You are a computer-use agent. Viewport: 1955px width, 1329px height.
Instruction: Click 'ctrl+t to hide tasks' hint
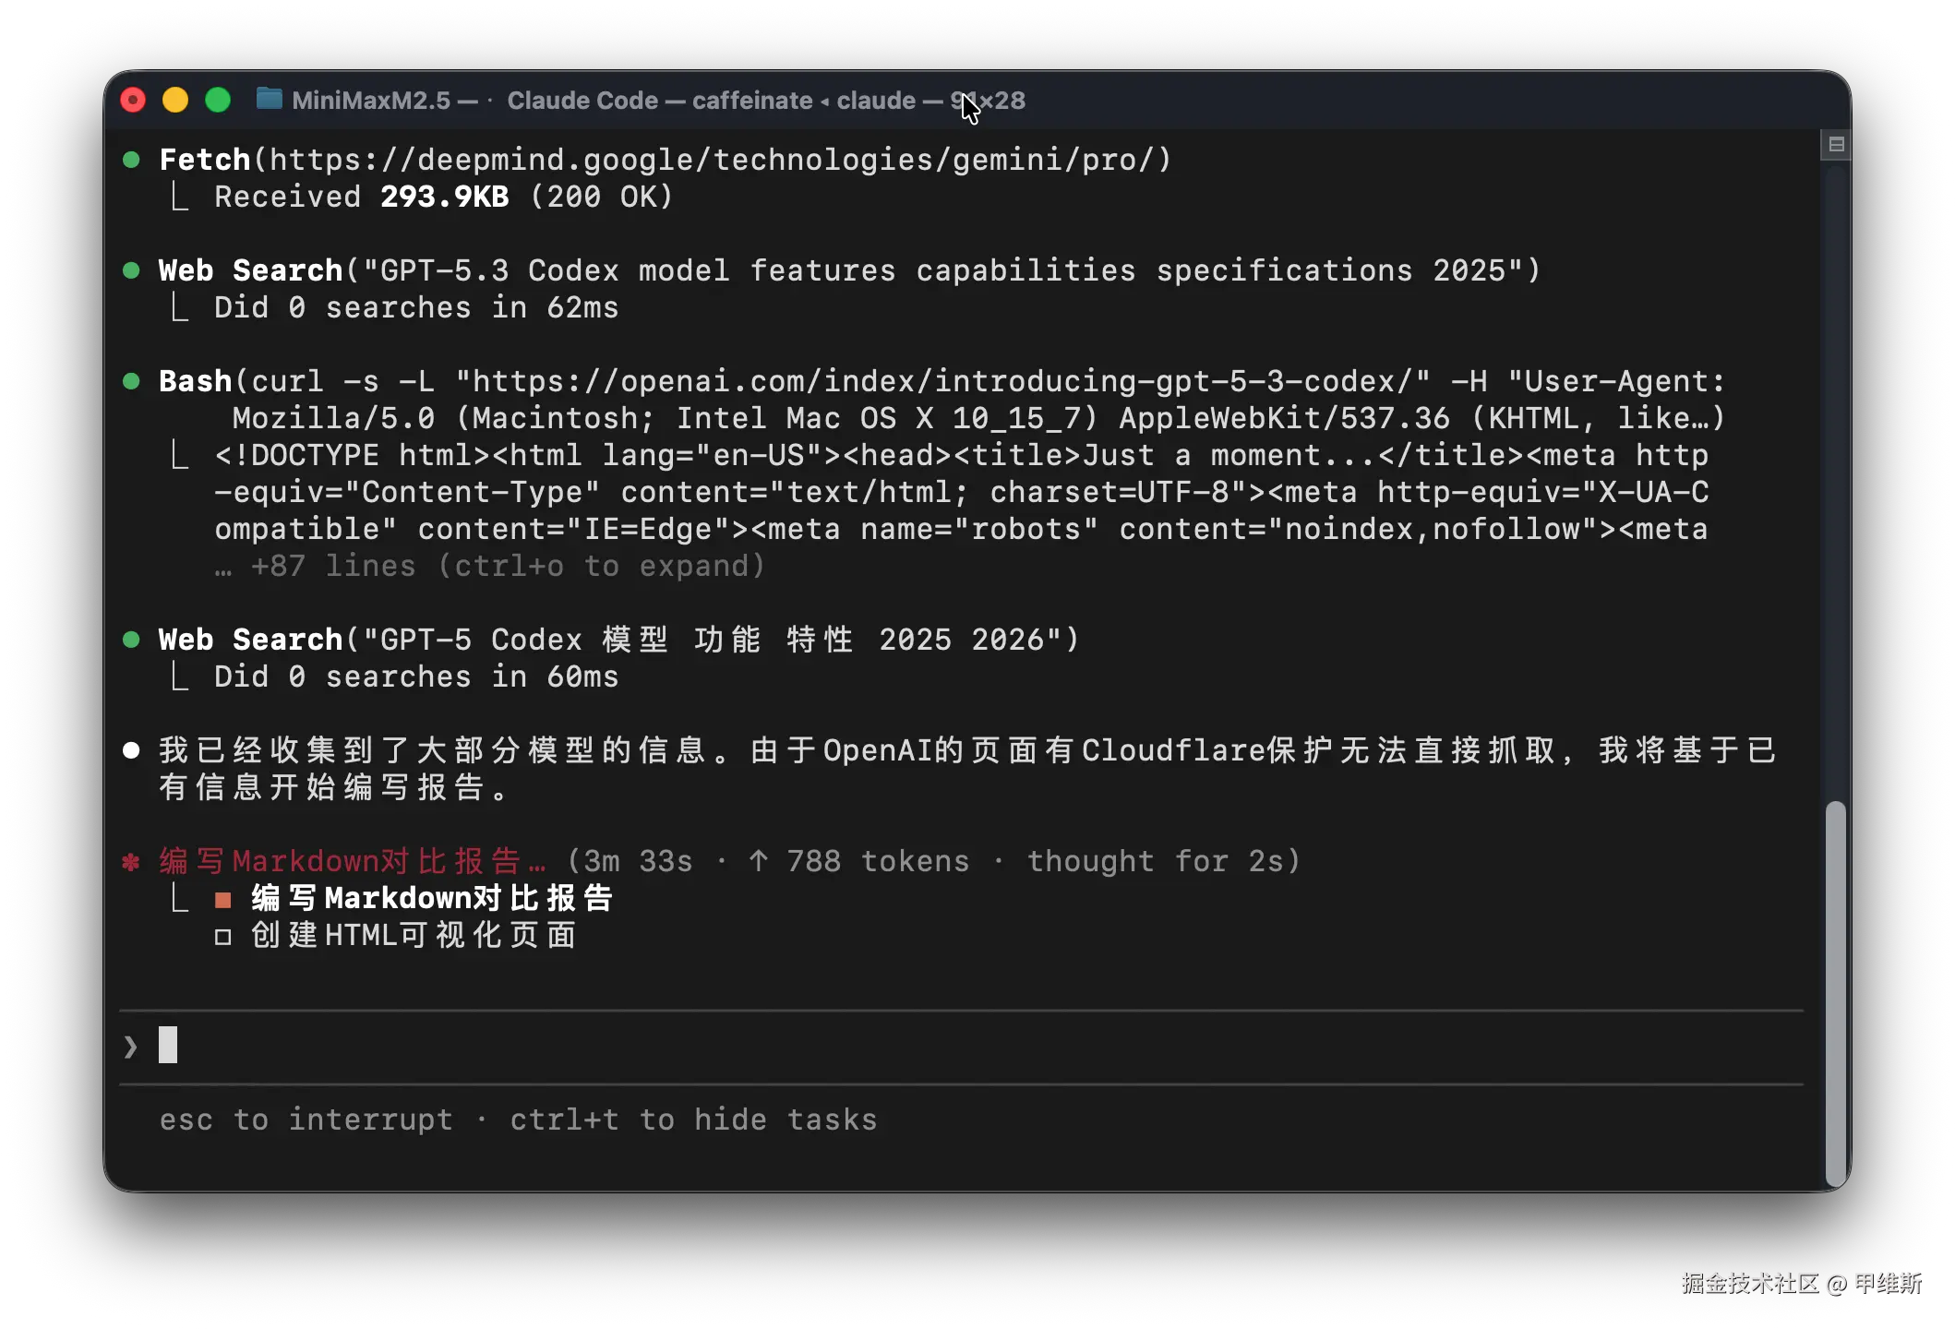[x=693, y=1119]
